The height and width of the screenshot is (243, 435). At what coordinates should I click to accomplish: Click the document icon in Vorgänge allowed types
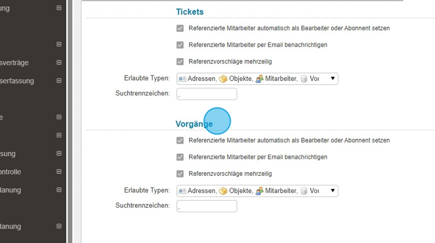click(x=304, y=191)
